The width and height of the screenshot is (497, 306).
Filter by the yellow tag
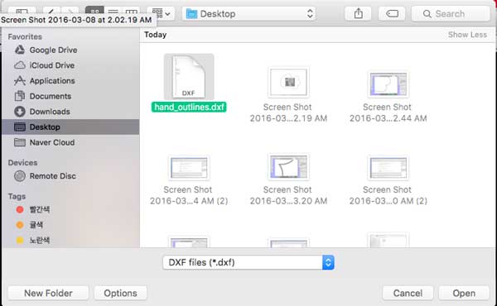(33, 240)
